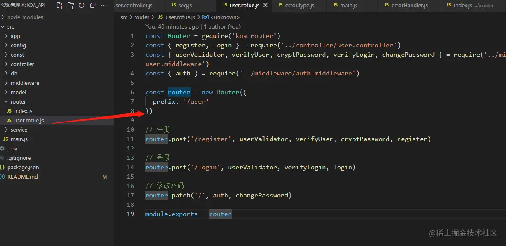Click '/register' route string
Viewport: 506px width, 246px height.
click(x=211, y=139)
